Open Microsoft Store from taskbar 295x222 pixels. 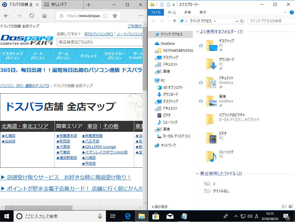point(156,216)
